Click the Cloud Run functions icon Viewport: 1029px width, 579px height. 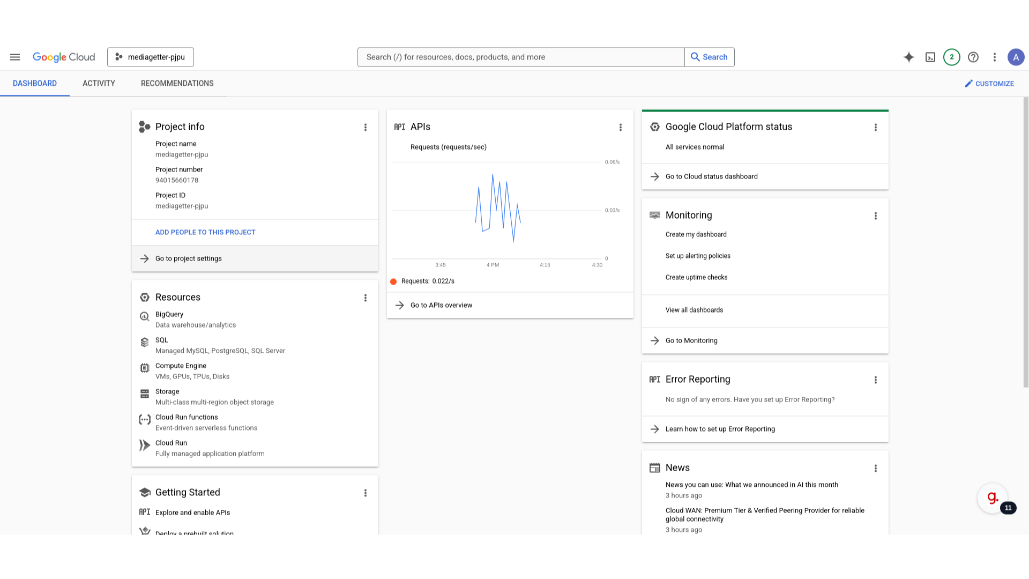coord(145,419)
